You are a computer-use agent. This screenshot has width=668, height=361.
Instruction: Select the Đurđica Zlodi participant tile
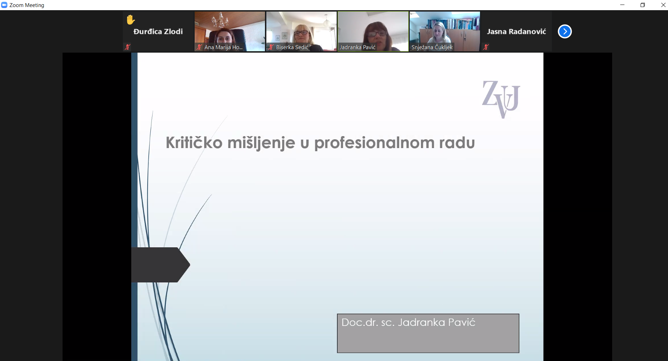[x=158, y=31]
